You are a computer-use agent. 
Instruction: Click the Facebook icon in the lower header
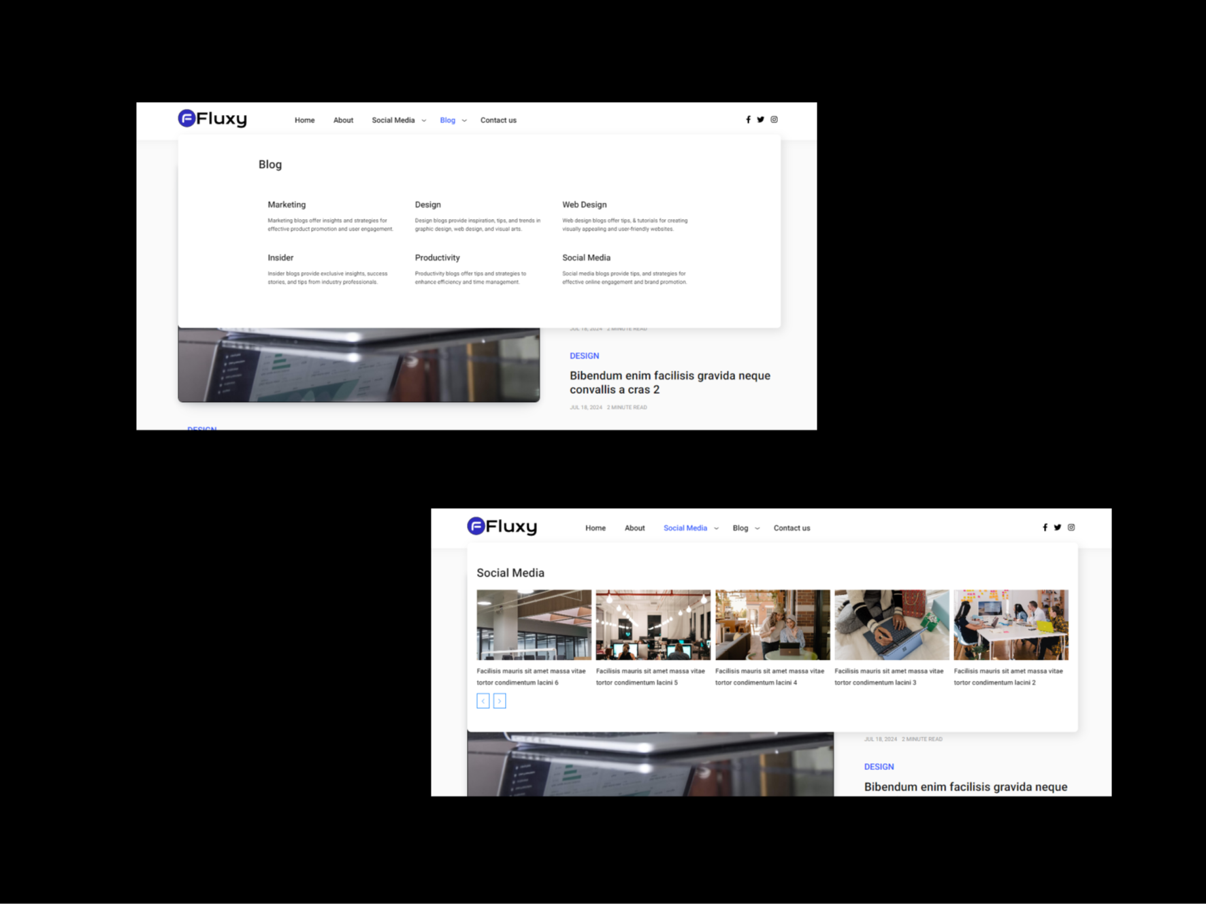click(x=1044, y=527)
